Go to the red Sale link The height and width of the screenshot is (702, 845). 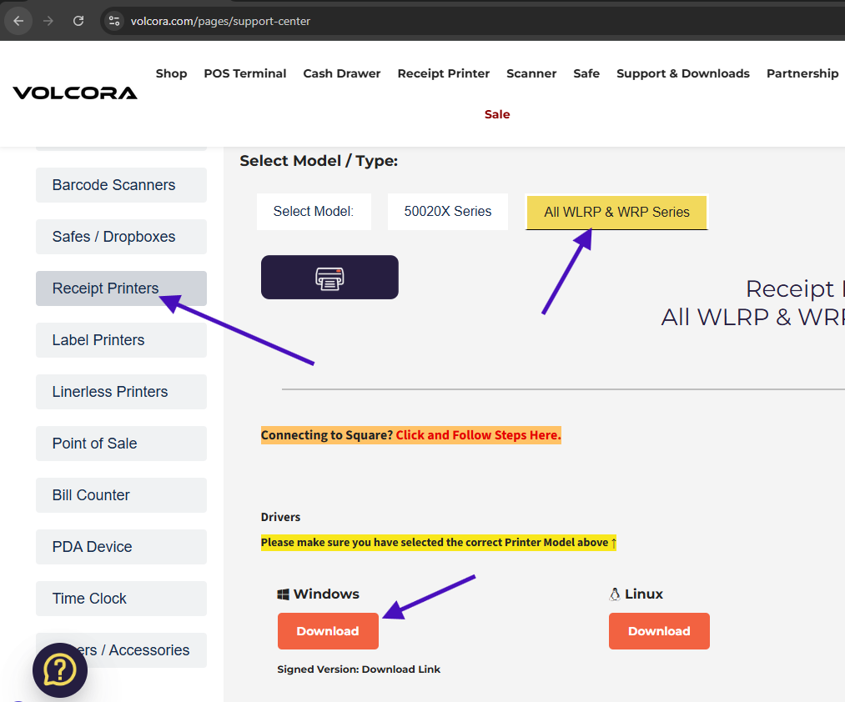coord(497,114)
